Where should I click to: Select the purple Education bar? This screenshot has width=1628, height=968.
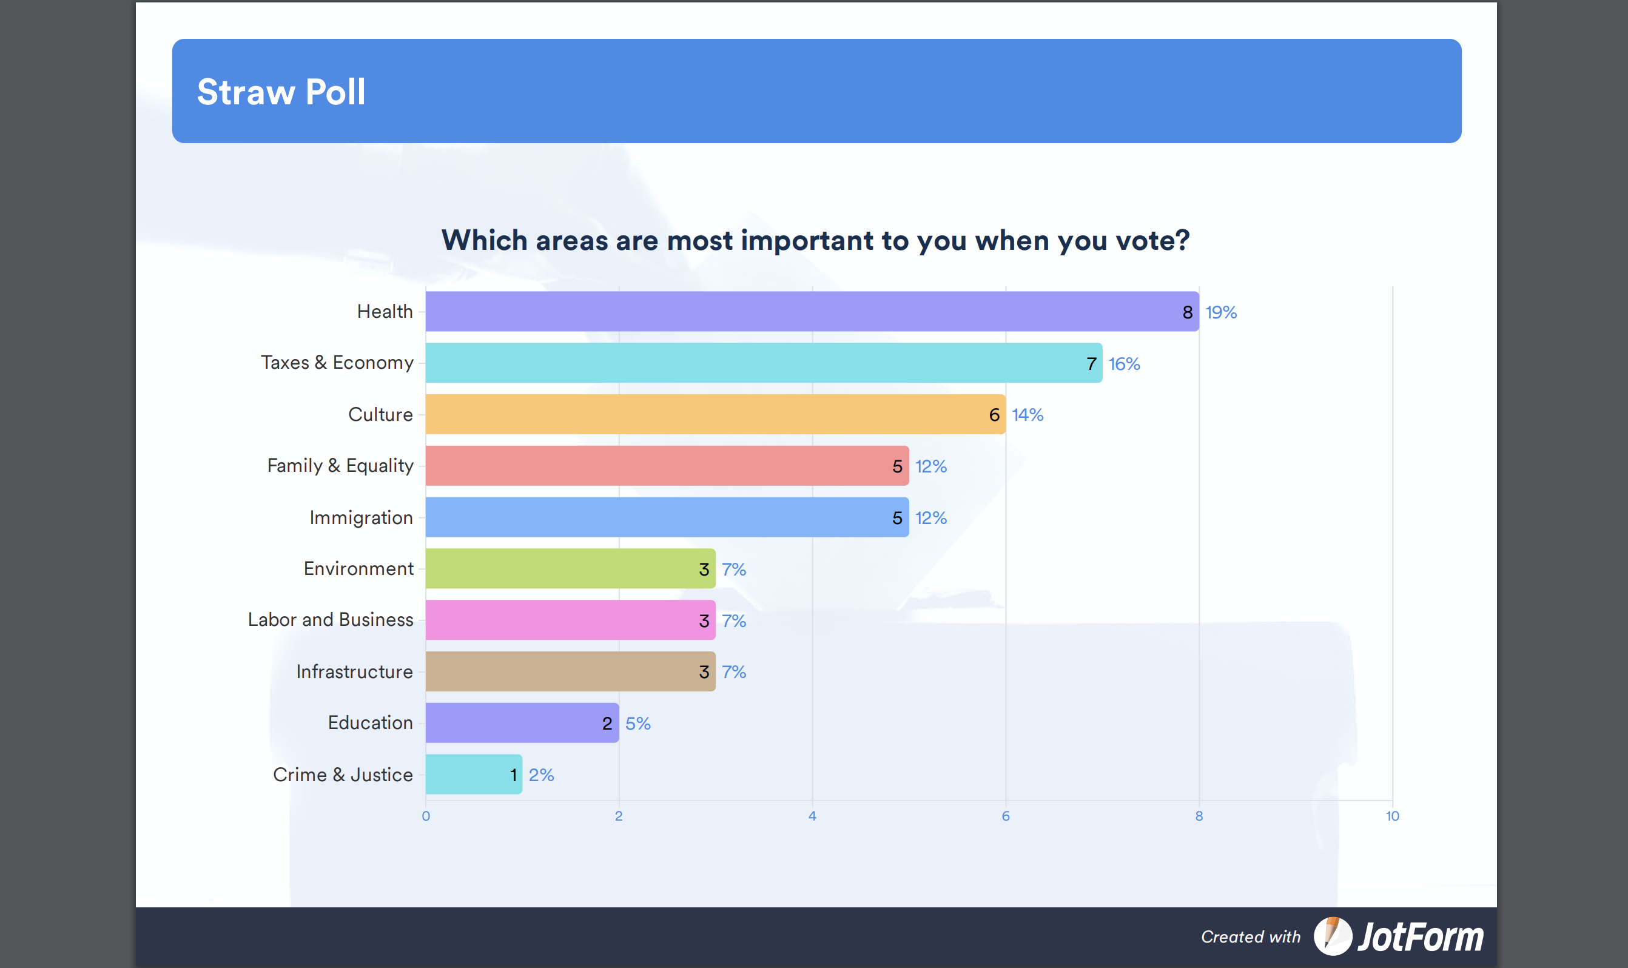point(522,723)
